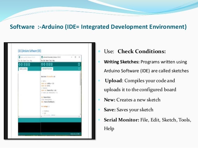
Task: Open Edit menu in front Arduino window
Action: (x=44, y=61)
